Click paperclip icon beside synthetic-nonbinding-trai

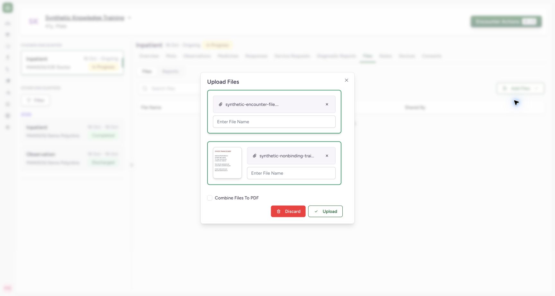point(255,156)
